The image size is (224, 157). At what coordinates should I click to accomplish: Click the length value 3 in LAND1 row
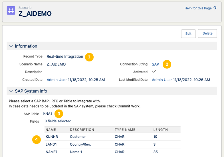154,144
